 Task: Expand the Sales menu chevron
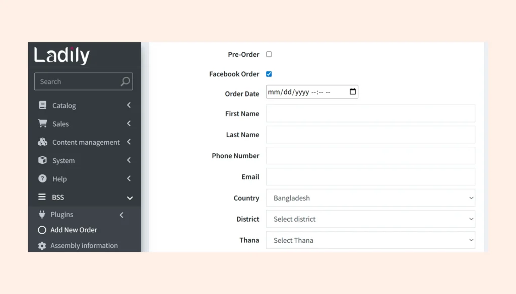[x=129, y=124]
